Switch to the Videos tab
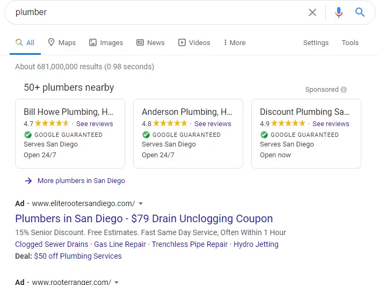Screen dimensions: 378x285 [194, 42]
